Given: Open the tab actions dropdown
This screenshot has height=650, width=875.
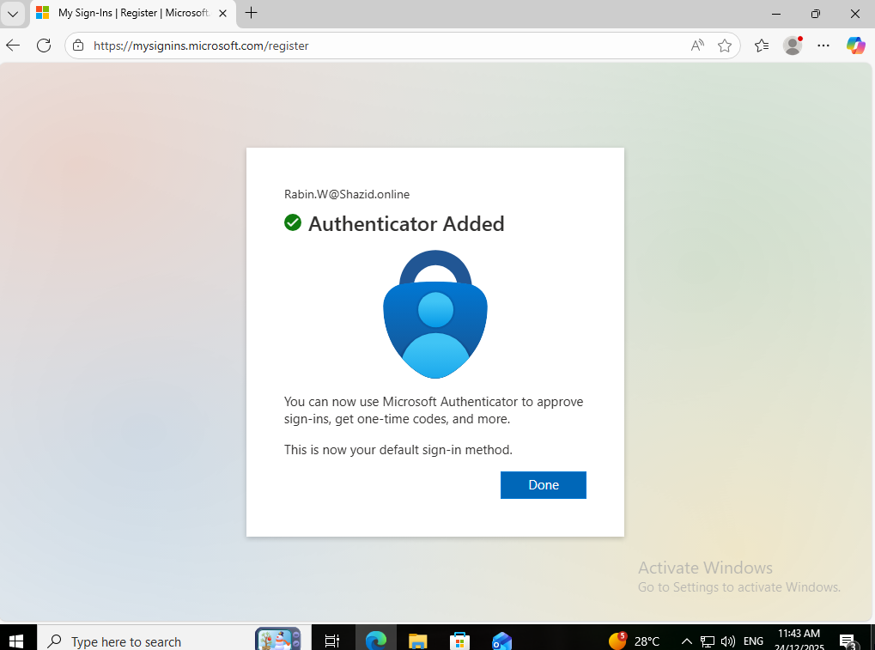Looking at the screenshot, I should tap(13, 14).
